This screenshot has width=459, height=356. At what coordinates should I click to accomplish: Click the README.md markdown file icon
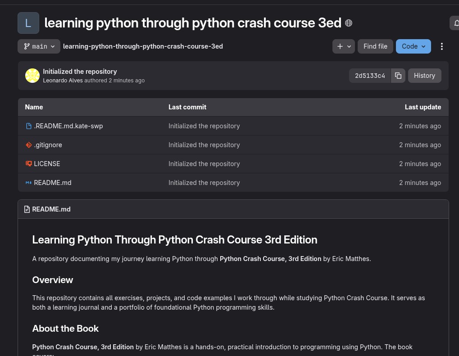29,183
